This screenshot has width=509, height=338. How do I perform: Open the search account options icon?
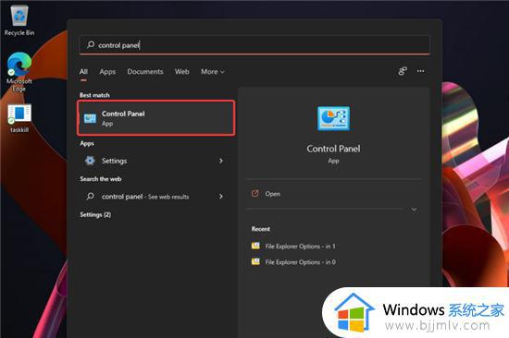(x=403, y=71)
